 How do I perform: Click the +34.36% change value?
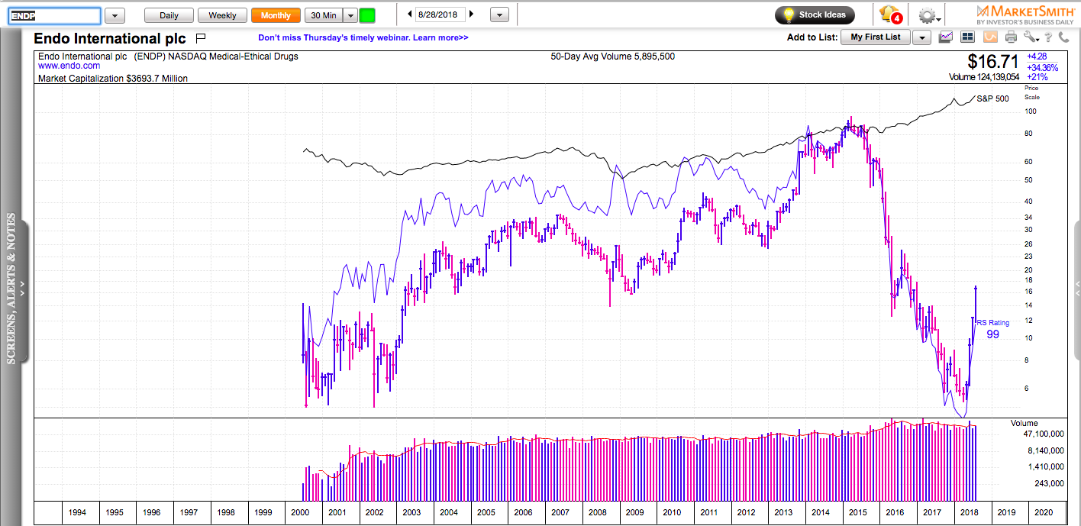click(1043, 67)
